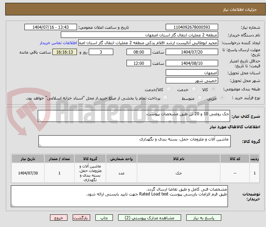The width and height of the screenshot is (266, 227).
Task: Click the واحد شمارش column header
Action: tap(121, 159)
